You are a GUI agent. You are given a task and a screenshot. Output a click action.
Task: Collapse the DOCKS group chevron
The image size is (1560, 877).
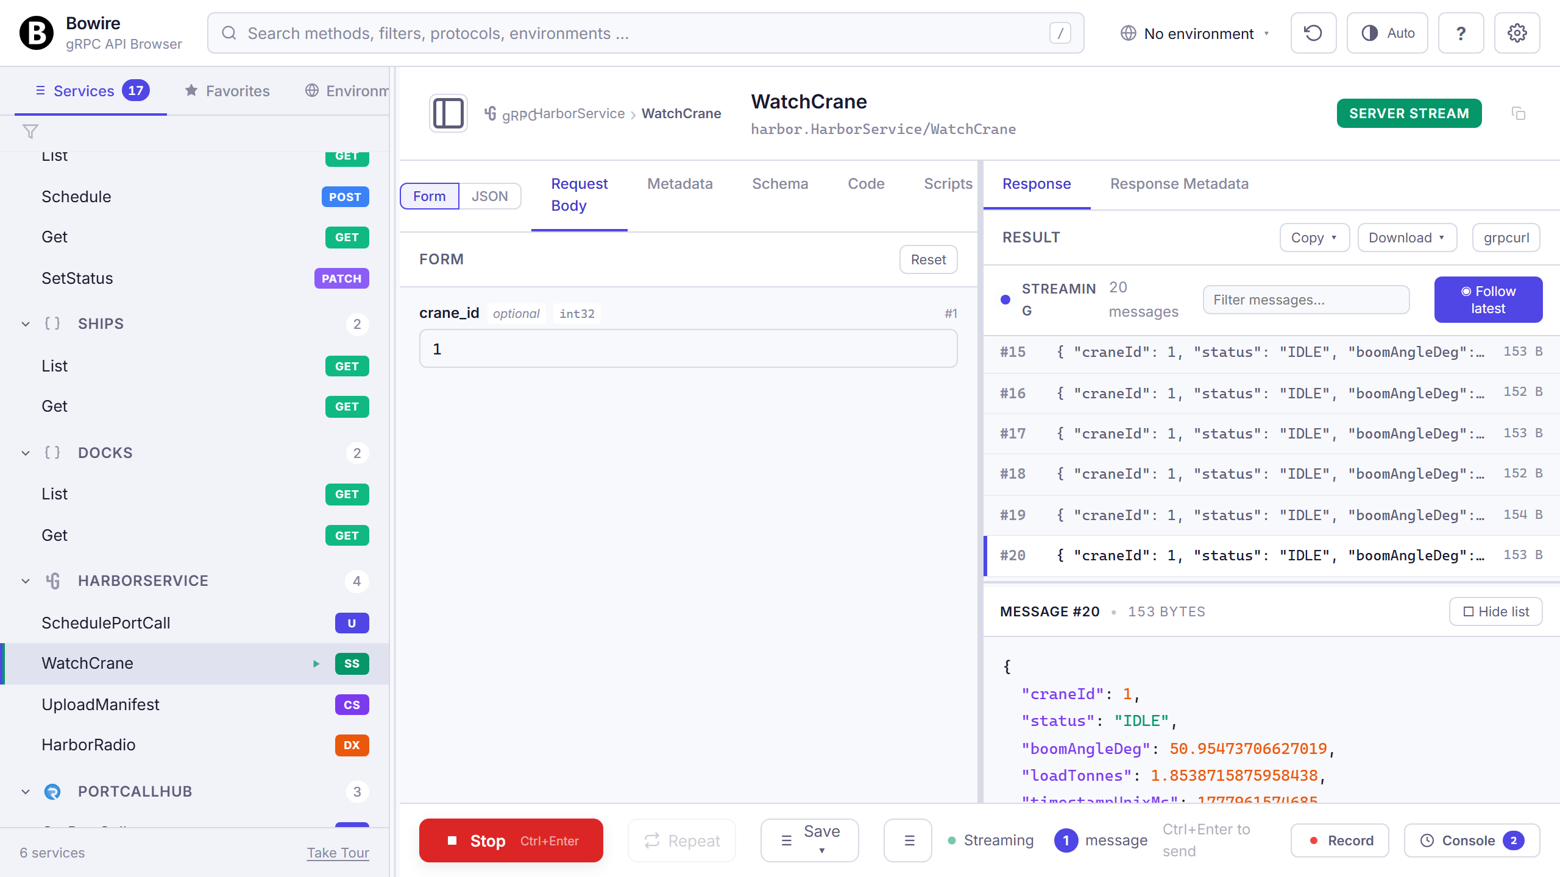(26, 453)
